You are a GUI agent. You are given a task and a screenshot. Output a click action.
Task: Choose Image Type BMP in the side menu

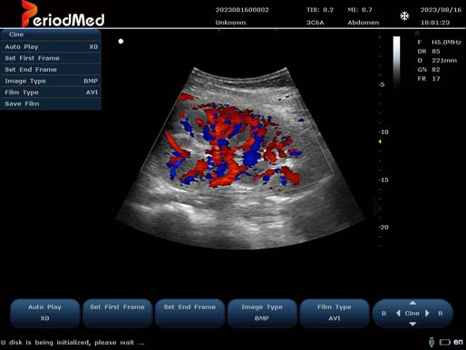coord(51,81)
